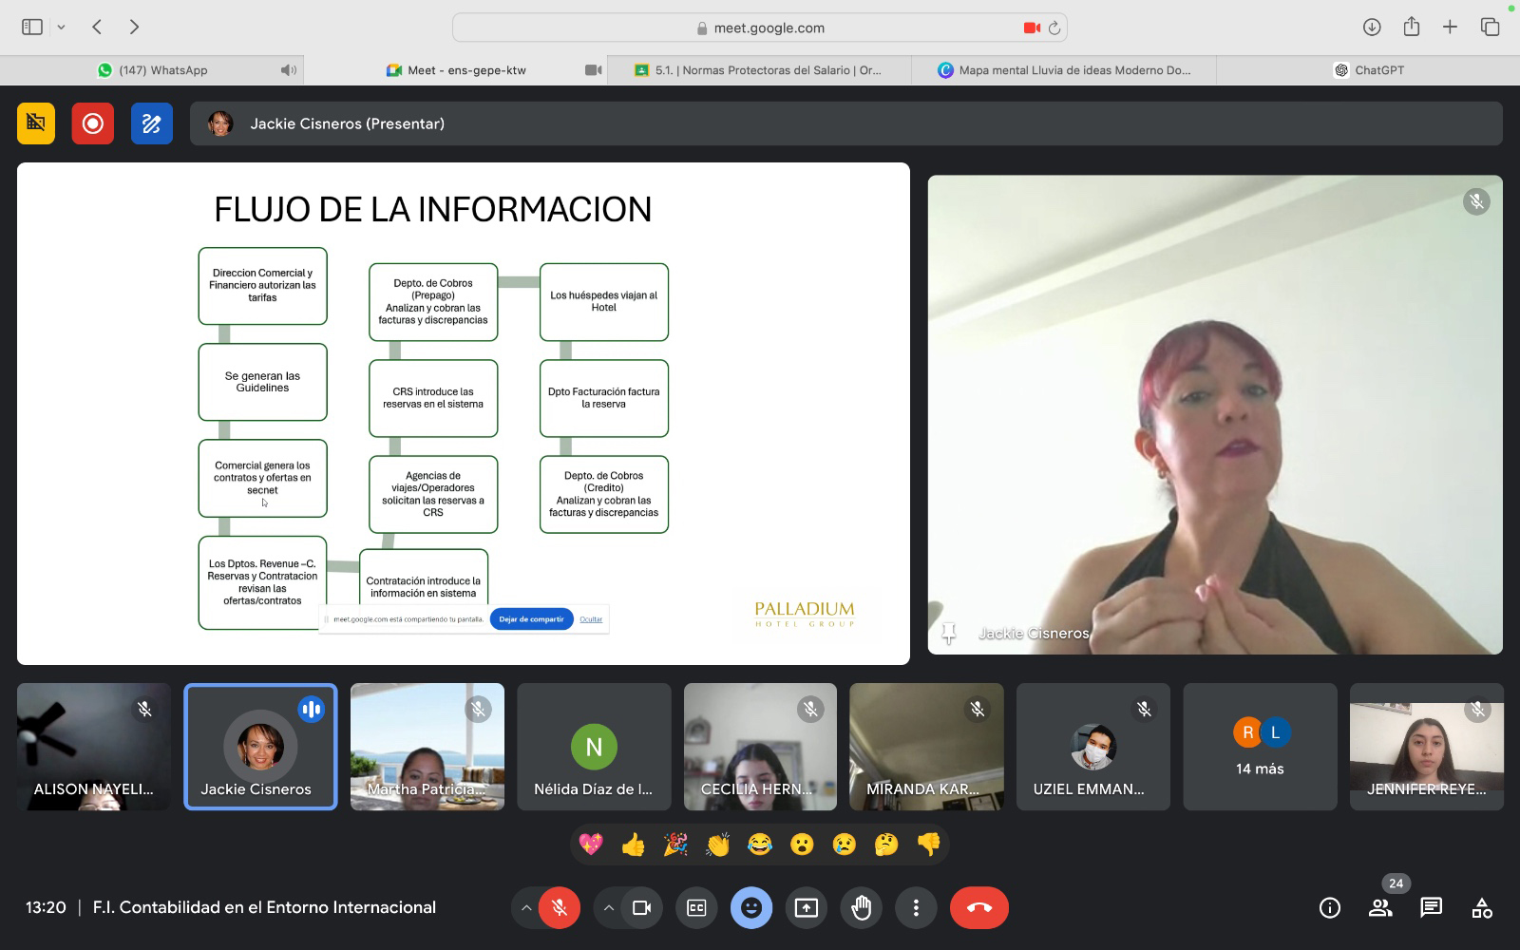
Task: Open the meeting chat panel
Action: pos(1431,908)
